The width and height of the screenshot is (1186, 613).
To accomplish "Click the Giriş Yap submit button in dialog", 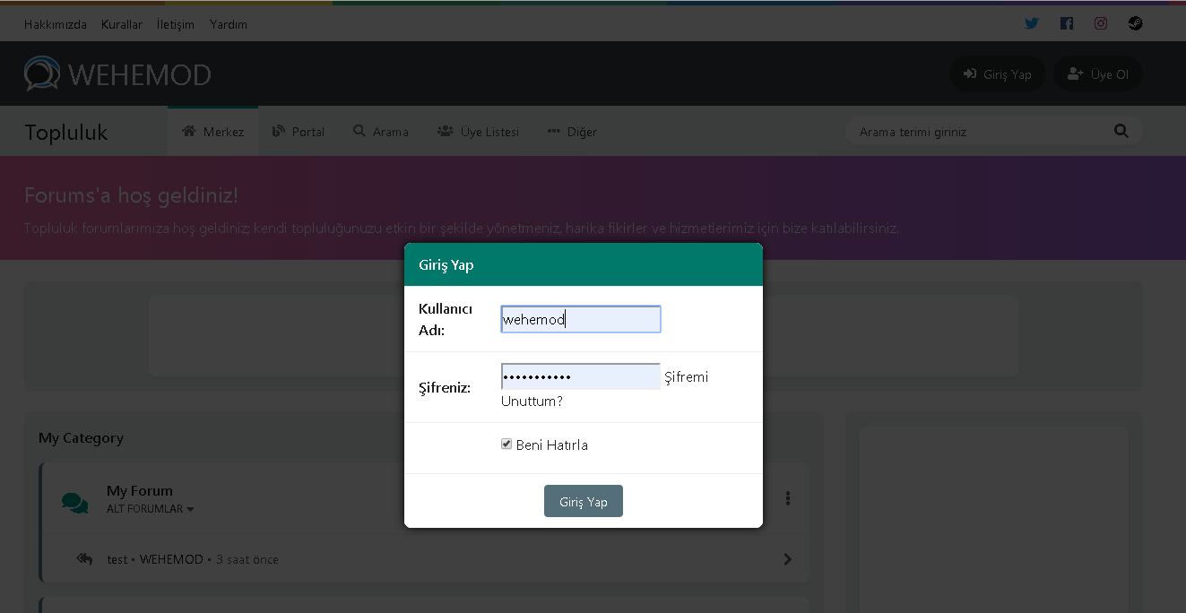I will coord(584,501).
